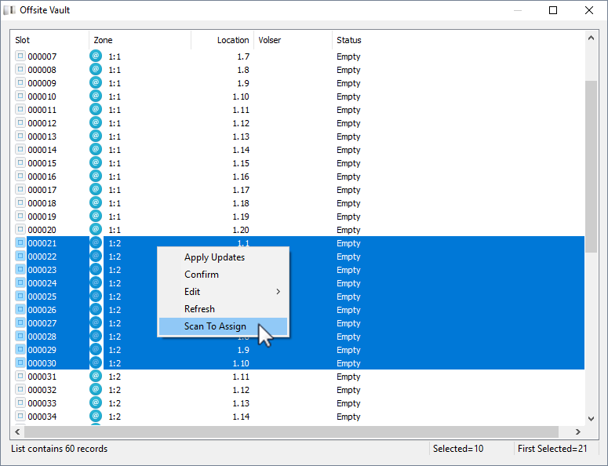Toggle the slot box for 000012
The height and width of the screenshot is (466, 608).
pos(20,122)
